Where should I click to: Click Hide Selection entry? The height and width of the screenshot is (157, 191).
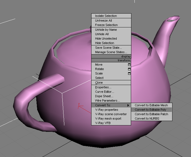[111, 43]
